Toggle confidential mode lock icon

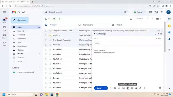[x=136, y=88]
